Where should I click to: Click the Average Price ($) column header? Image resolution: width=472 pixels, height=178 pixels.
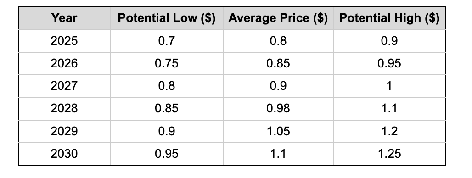(x=278, y=18)
